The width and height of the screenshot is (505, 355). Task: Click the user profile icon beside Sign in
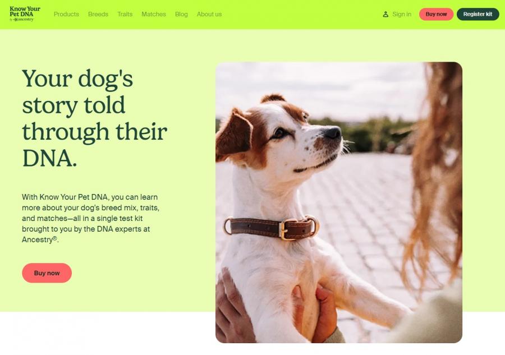[385, 14]
